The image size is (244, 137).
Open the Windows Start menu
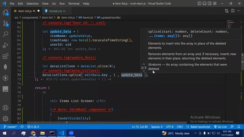pyautogui.click(x=5, y=133)
